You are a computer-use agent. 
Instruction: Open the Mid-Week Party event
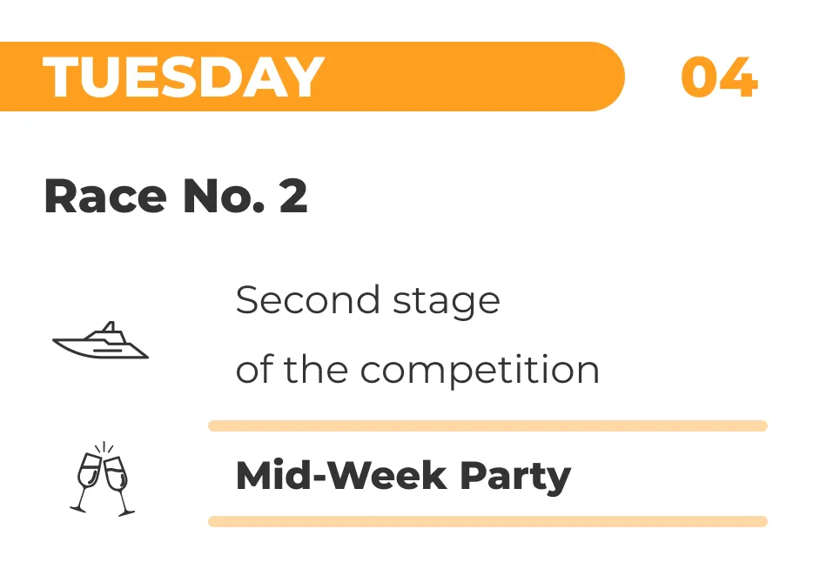pyautogui.click(x=403, y=476)
